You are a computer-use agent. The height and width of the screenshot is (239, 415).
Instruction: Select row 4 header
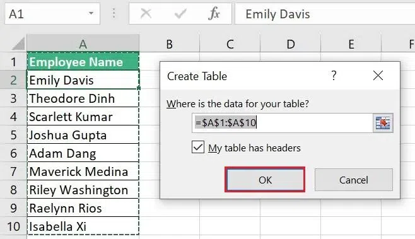click(13, 117)
